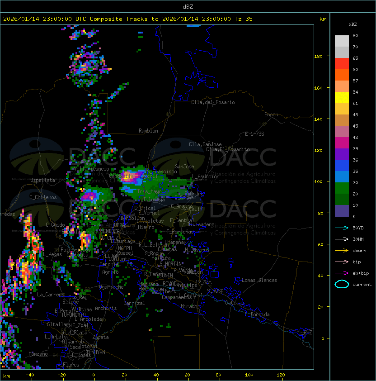The height and width of the screenshot is (381, 376).
Task: Click the '42' value on dBZ scale
Action: point(355,137)
